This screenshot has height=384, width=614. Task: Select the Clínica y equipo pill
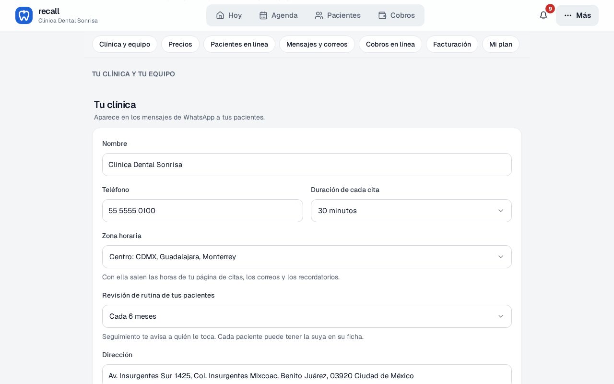(125, 44)
